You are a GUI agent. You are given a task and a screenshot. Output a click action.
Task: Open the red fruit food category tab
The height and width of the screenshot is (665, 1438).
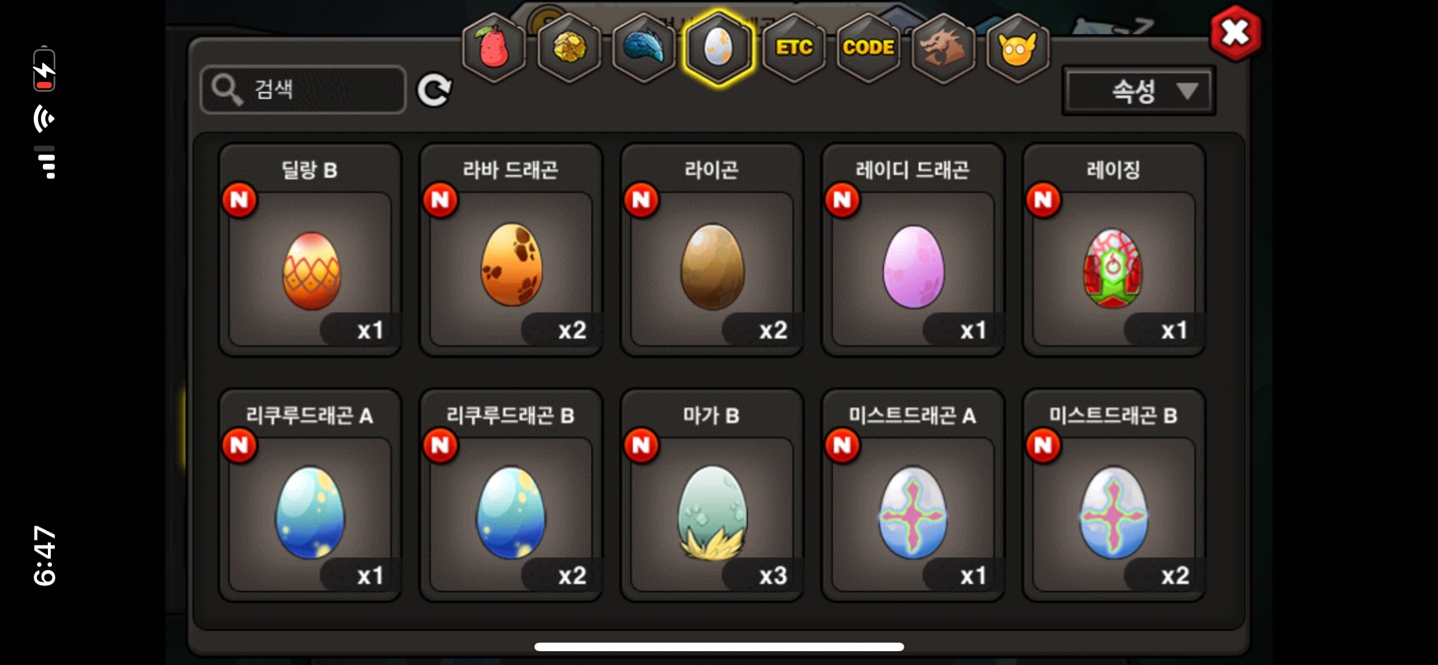tap(494, 47)
